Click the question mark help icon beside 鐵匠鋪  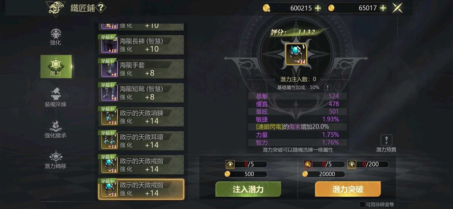click(x=100, y=8)
